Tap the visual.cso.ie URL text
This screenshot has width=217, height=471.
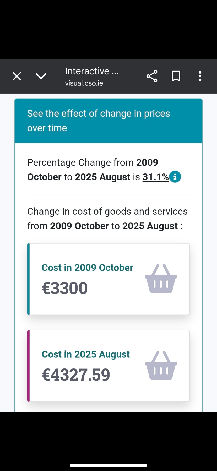84,83
